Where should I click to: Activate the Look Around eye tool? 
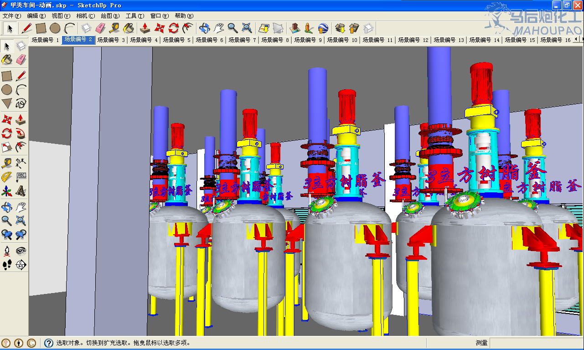tap(21, 251)
